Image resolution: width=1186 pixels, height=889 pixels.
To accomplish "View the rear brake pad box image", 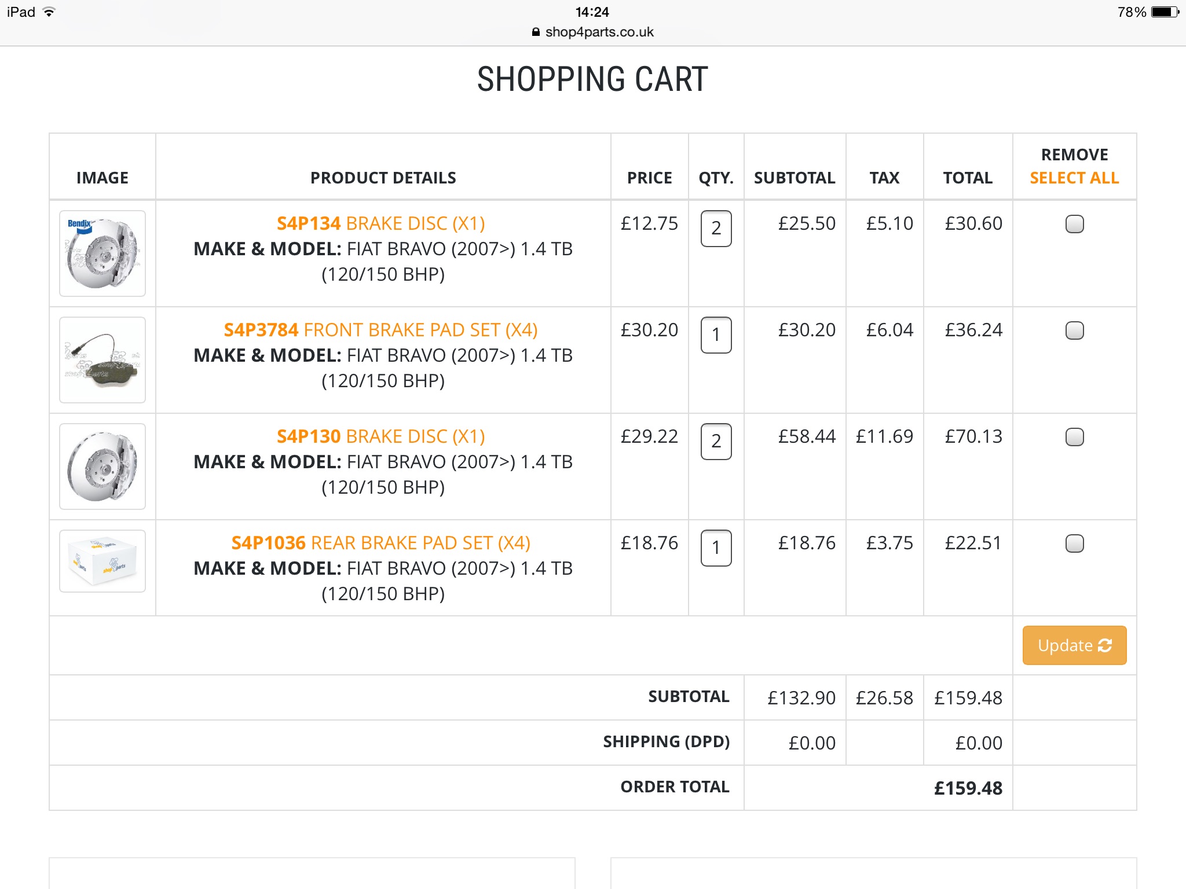I will coord(103,561).
